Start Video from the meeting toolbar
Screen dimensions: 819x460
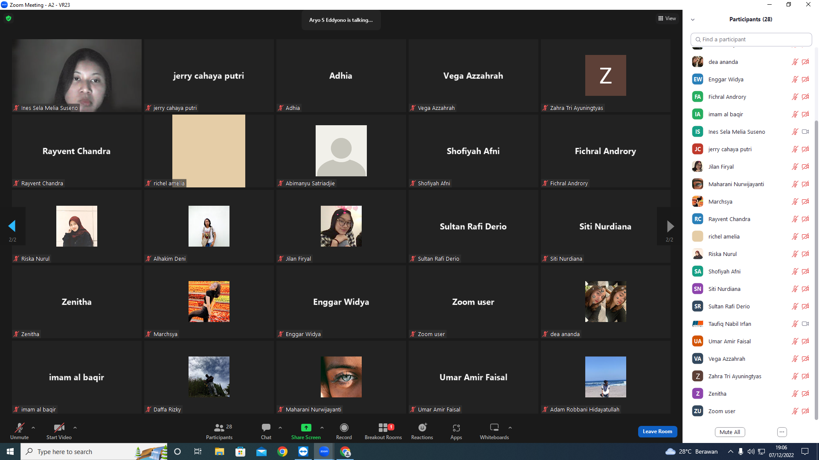[59, 431]
